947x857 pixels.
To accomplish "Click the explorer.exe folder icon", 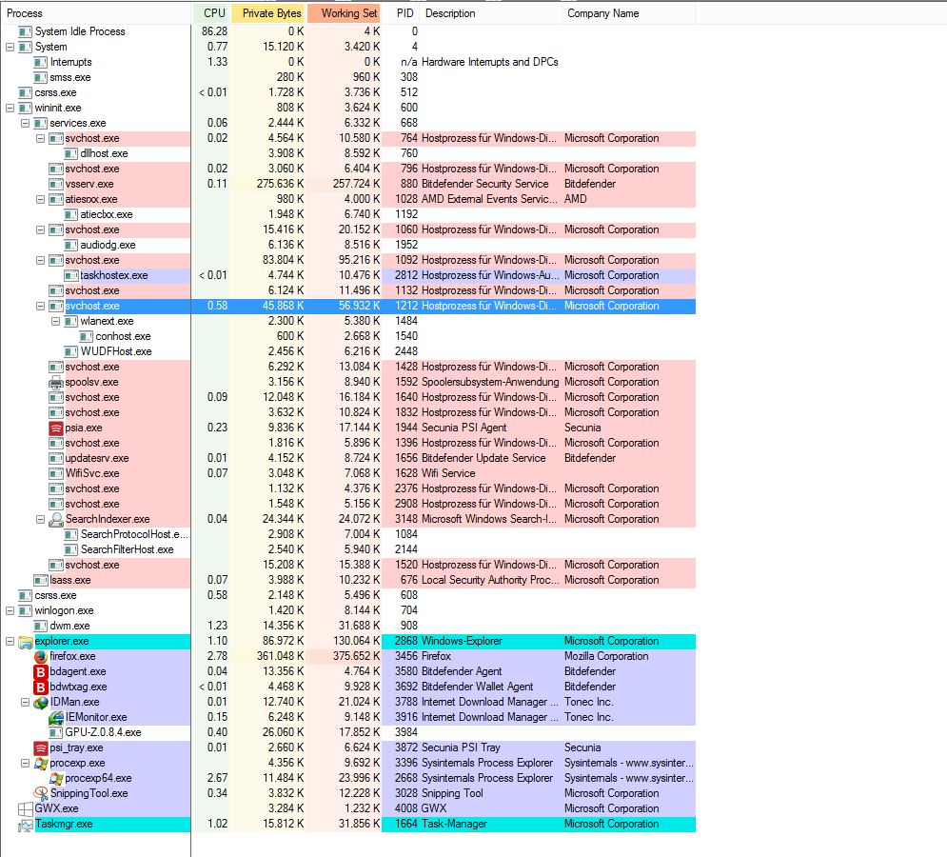I will pos(26,641).
